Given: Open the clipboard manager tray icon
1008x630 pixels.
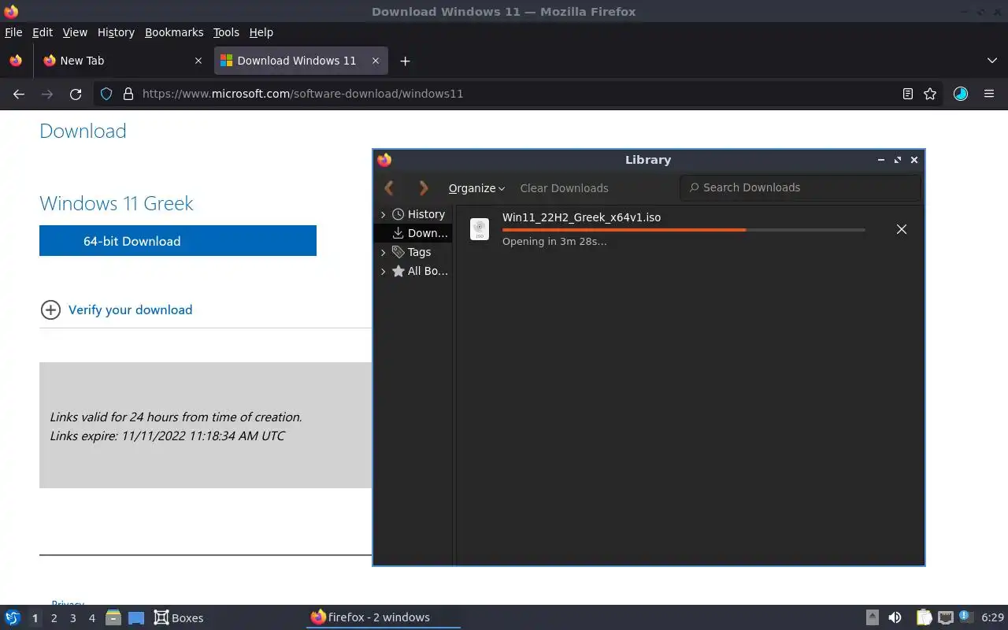Looking at the screenshot, I should coord(924,617).
